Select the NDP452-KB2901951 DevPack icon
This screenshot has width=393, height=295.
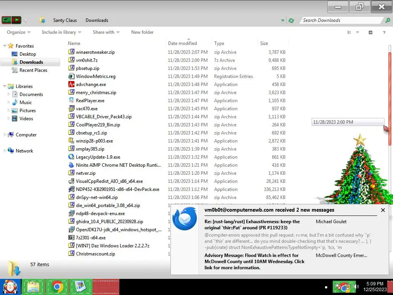click(x=71, y=189)
